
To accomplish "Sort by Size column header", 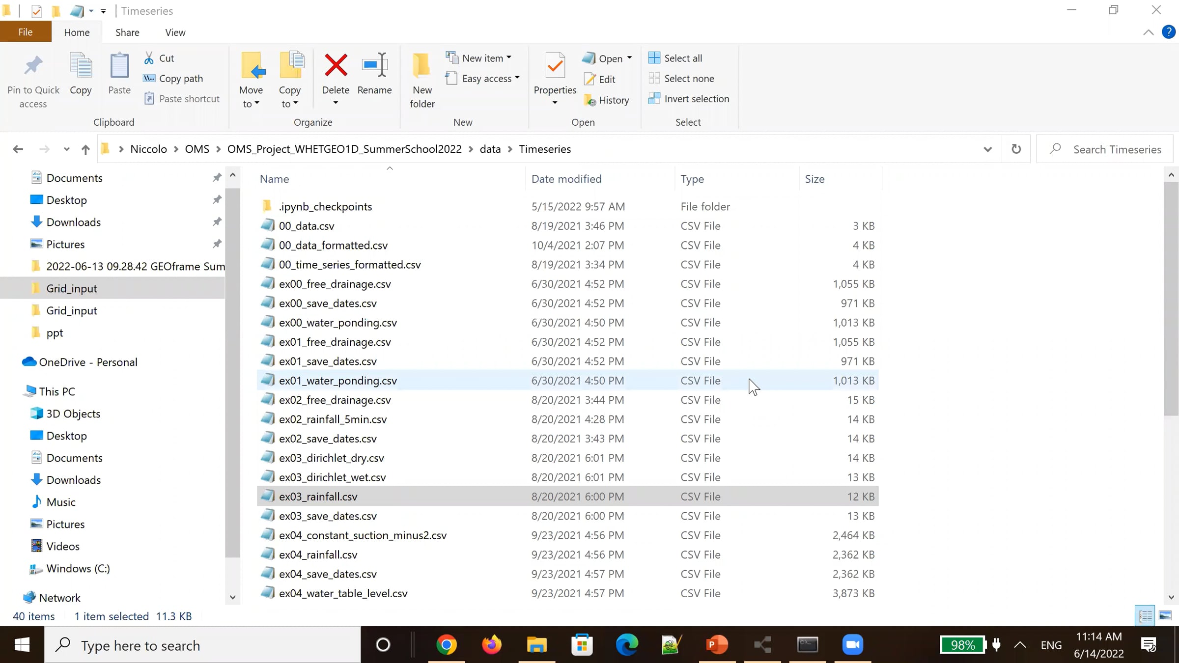I will [x=841, y=179].
